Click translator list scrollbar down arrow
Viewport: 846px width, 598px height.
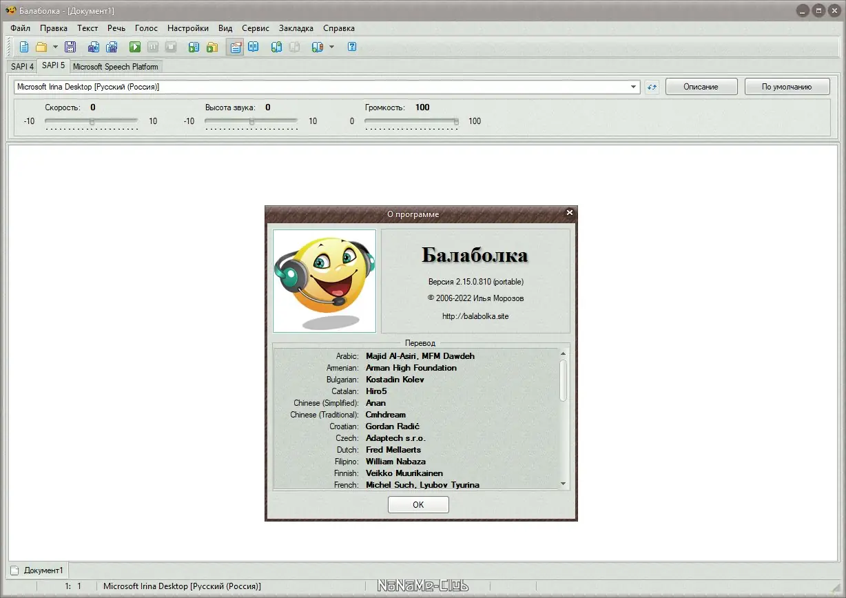[x=564, y=484]
